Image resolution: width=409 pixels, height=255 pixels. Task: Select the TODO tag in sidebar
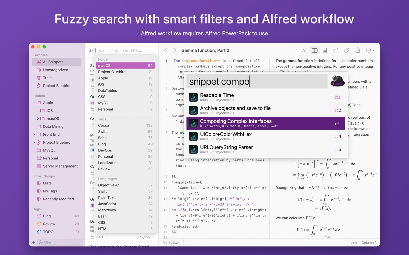point(56,232)
